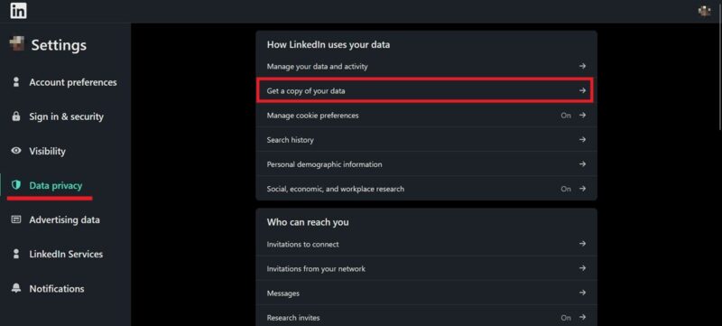
Task: Click On status of Social, economic research
Action: pyautogui.click(x=566, y=189)
